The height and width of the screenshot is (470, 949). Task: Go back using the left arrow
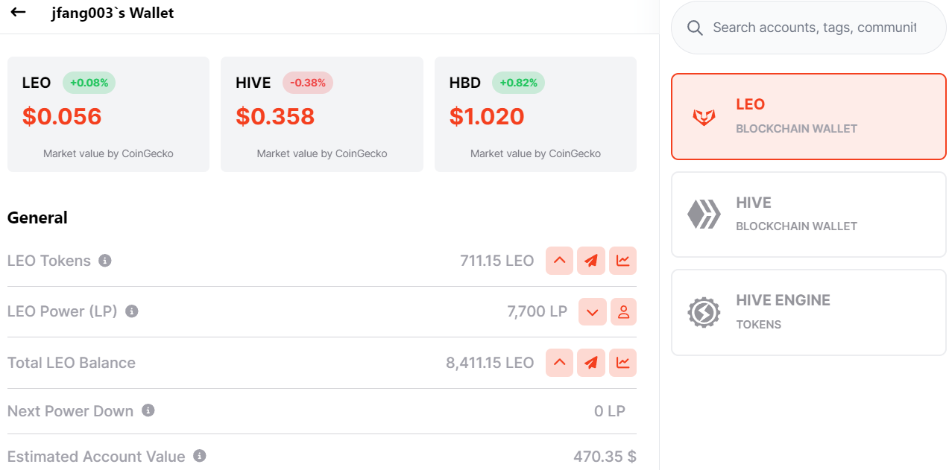point(19,13)
